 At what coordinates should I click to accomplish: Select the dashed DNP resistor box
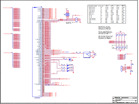pyautogui.click(x=120, y=47)
